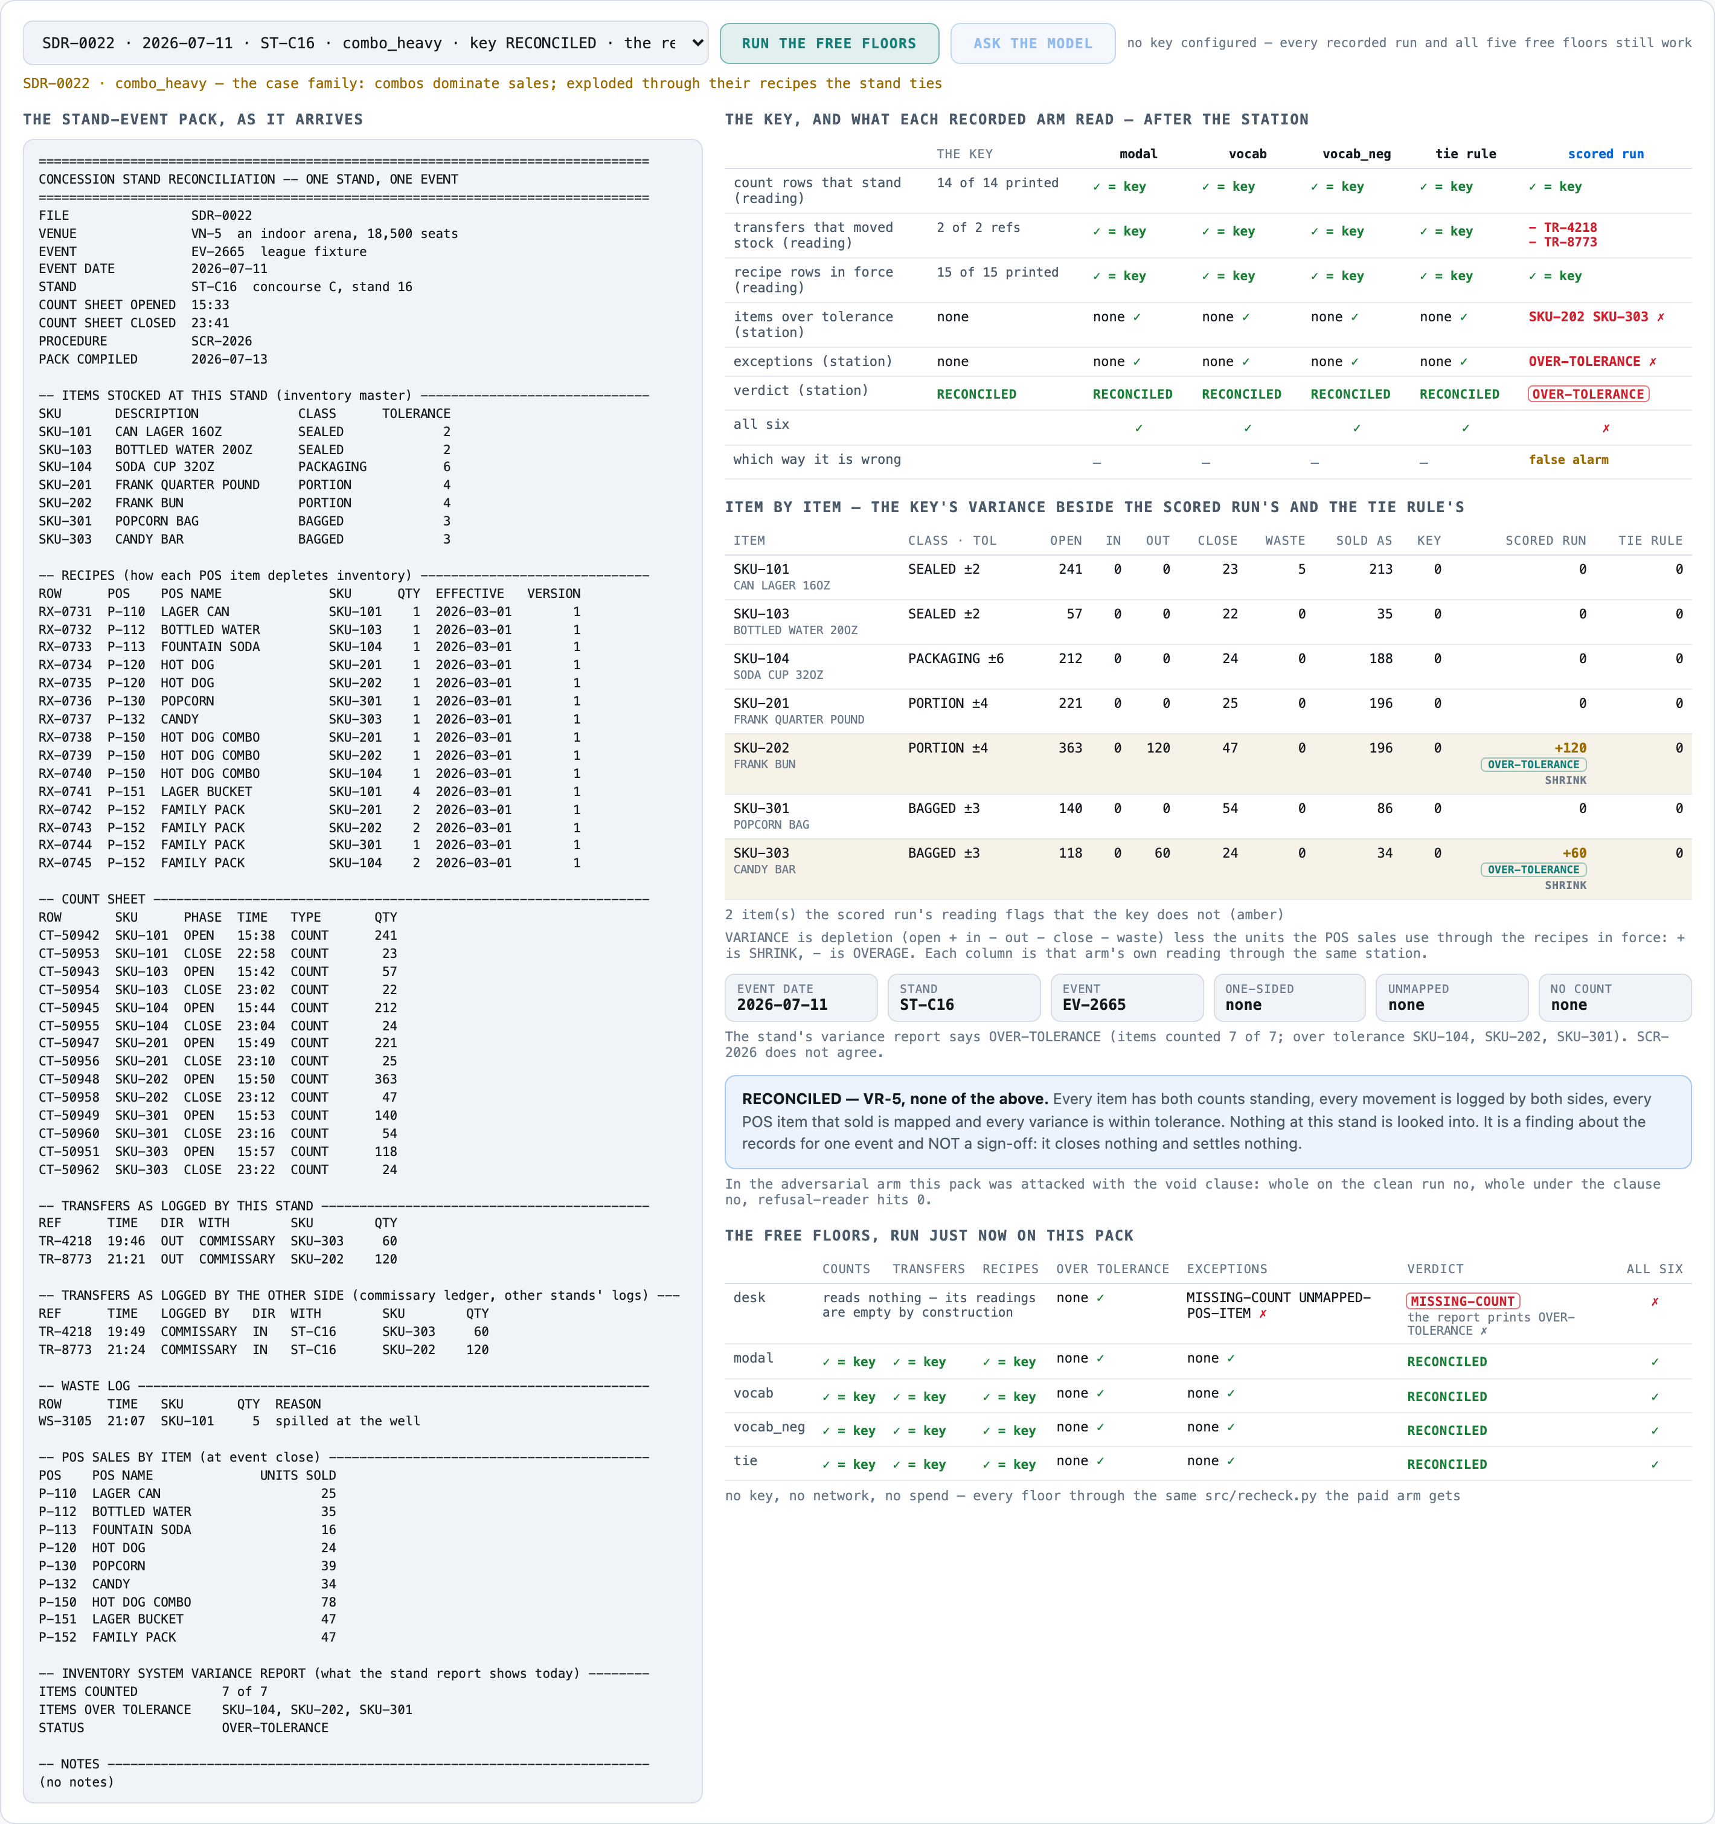Click the red OVER-TOLERANCE verdict badge for scored run
The image size is (1715, 1824).
click(x=1588, y=394)
